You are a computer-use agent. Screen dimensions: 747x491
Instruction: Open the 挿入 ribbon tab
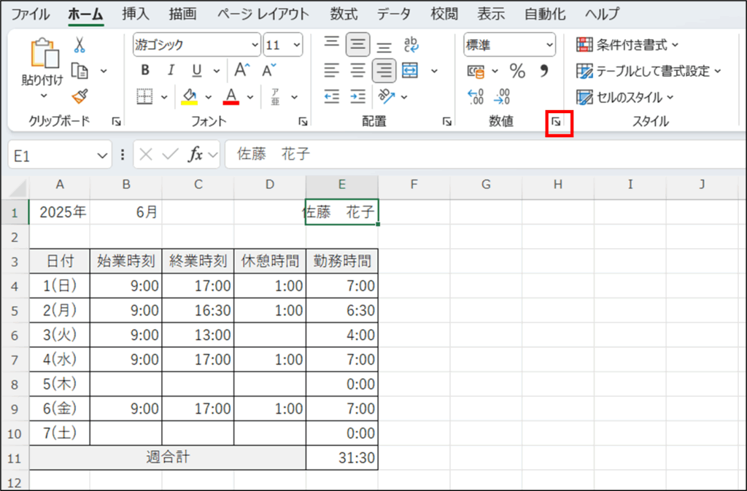135,14
